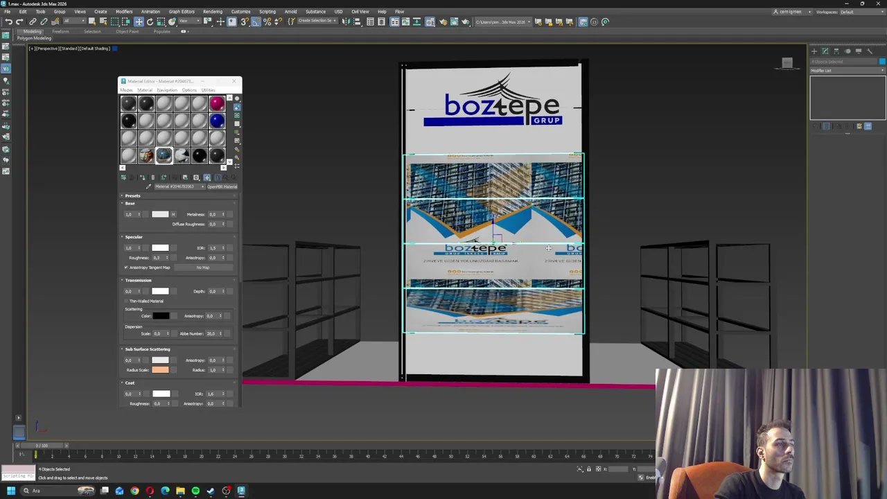Collapse the Sub Surface Scattering rollout
Screen dimensions: 887x499
pyautogui.click(x=146, y=349)
